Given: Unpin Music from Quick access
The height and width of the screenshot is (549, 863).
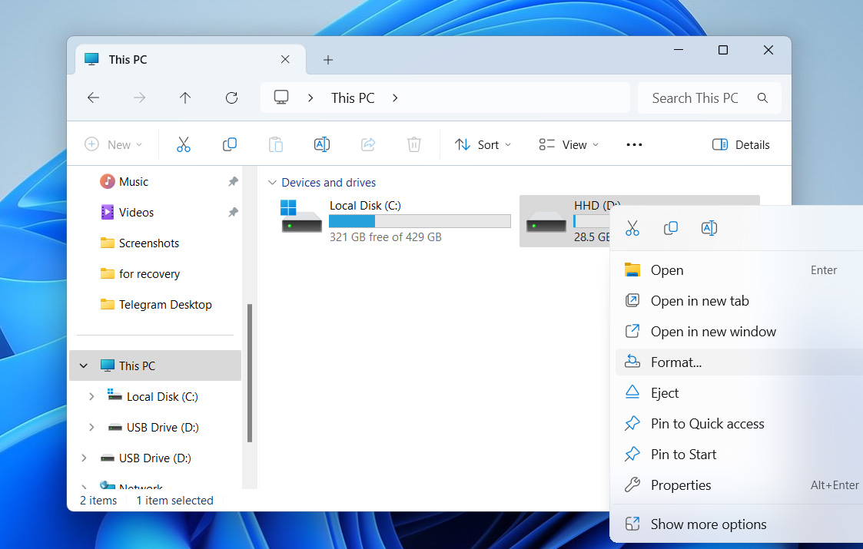Looking at the screenshot, I should point(234,181).
